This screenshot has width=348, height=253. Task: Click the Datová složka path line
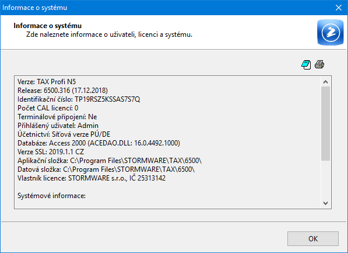click(106, 169)
